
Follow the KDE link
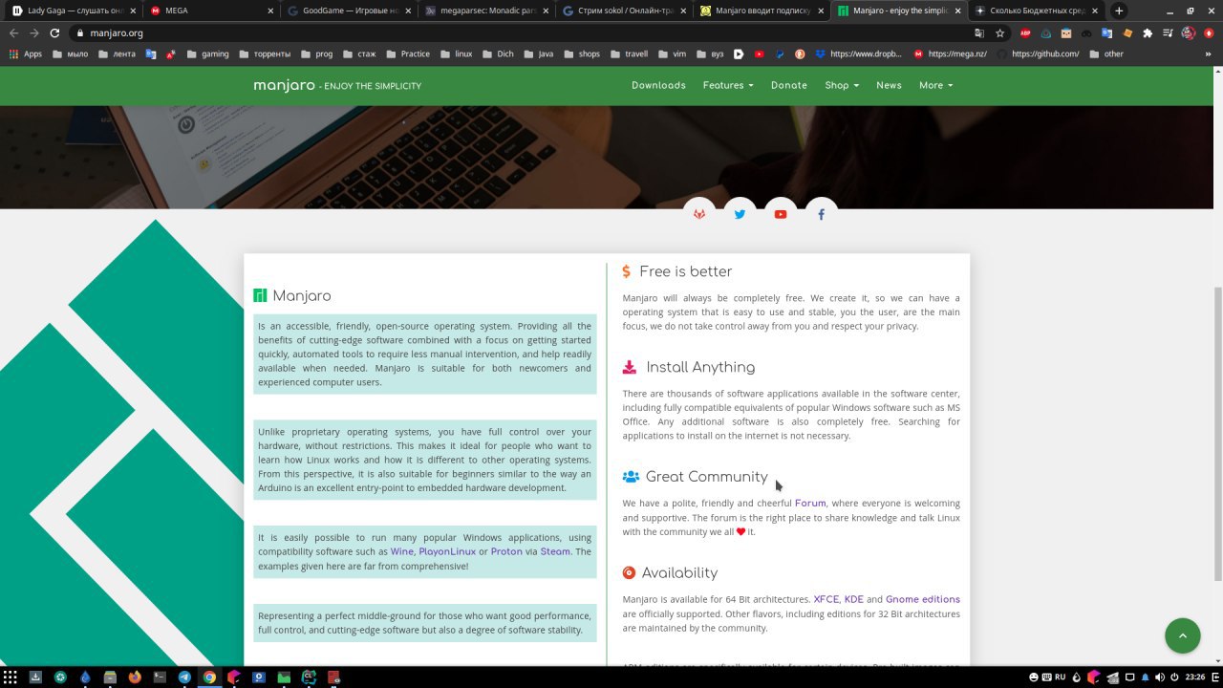click(x=853, y=599)
